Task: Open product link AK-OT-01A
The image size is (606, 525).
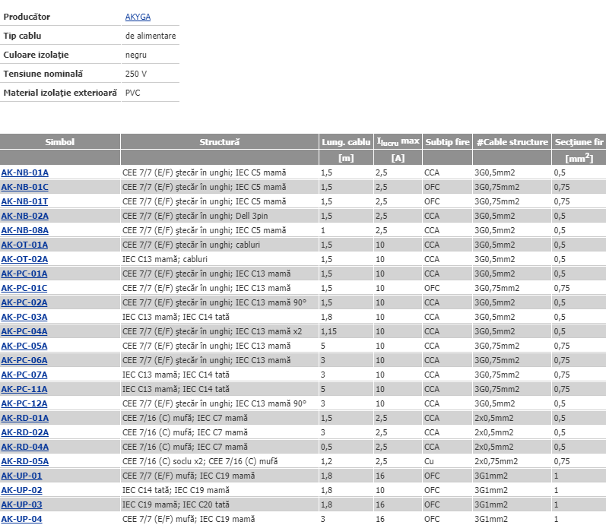Action: [24, 245]
